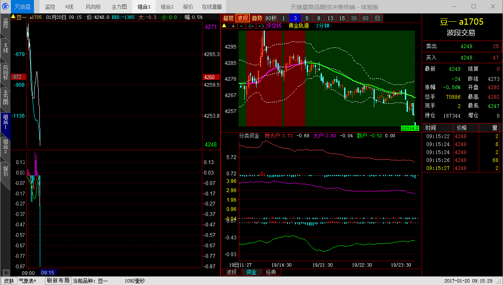This screenshot has width=503, height=285.
Task: Click the 刷新布局 button in status bar
Action: 58,281
